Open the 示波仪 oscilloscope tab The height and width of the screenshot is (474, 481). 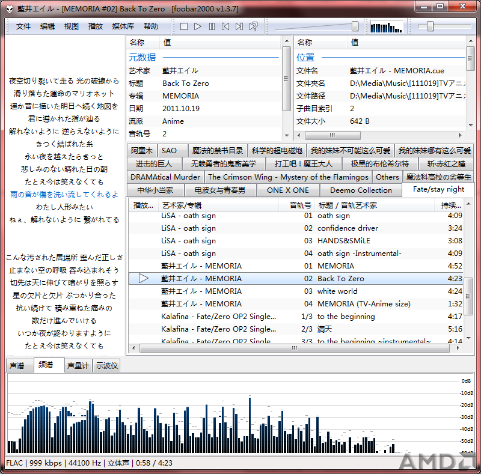click(106, 365)
